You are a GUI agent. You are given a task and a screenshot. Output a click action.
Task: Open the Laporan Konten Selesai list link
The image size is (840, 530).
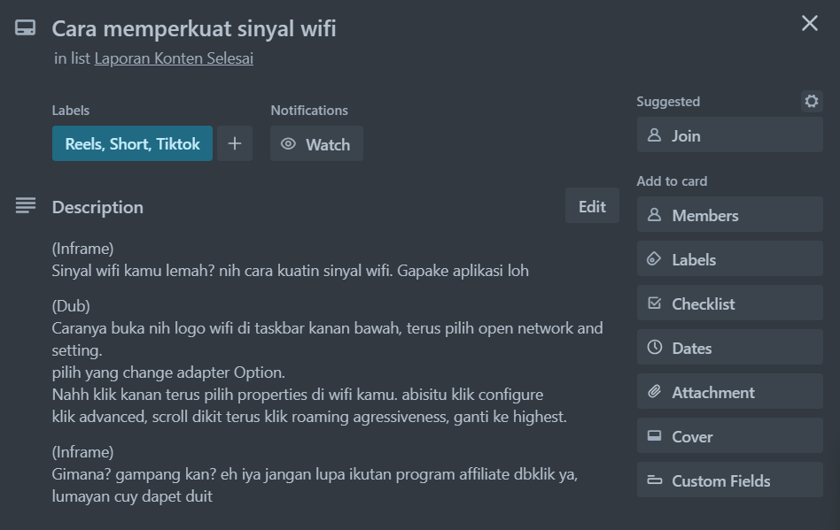click(x=174, y=58)
